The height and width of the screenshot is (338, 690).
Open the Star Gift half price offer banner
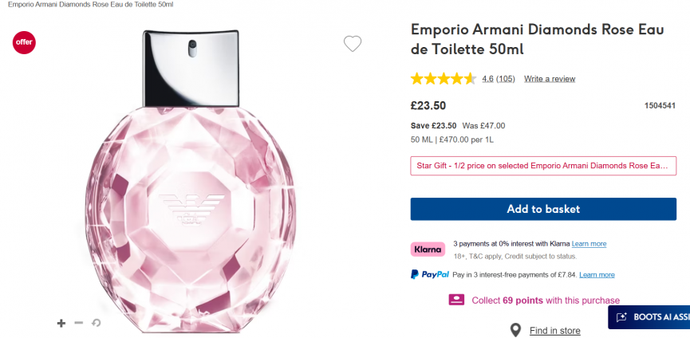(x=543, y=166)
